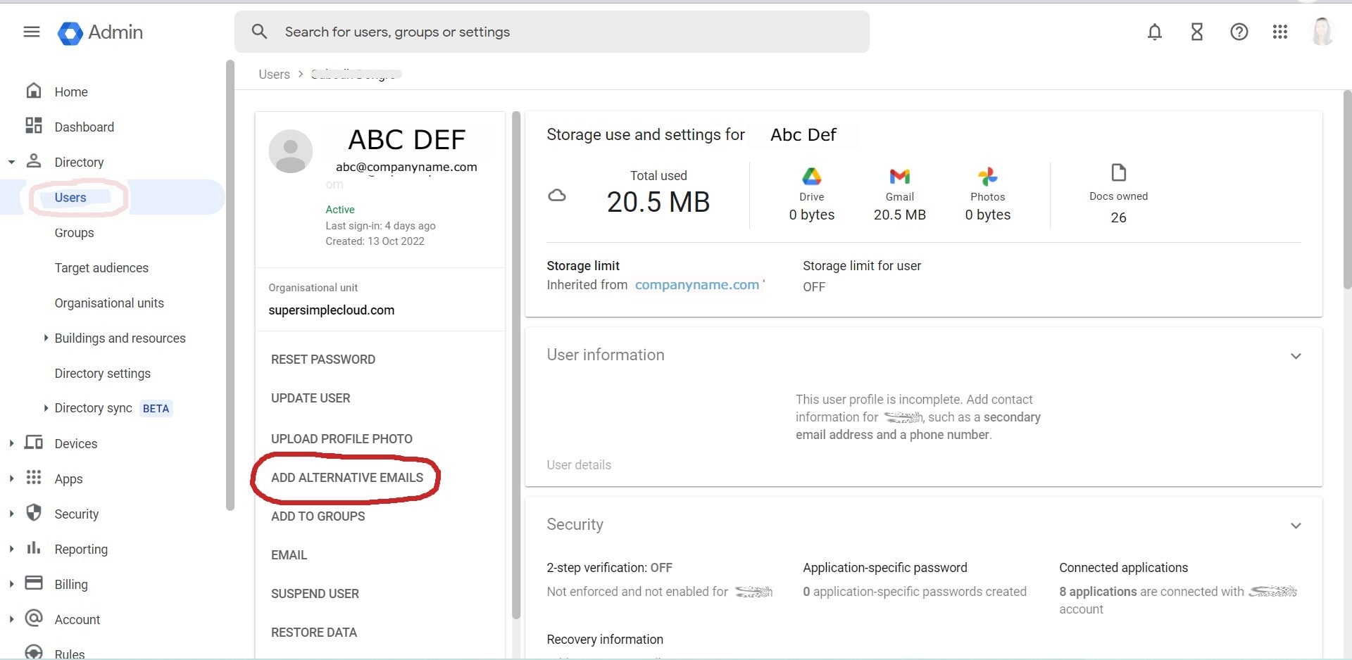Click the Reporting bar chart icon

tap(33, 548)
